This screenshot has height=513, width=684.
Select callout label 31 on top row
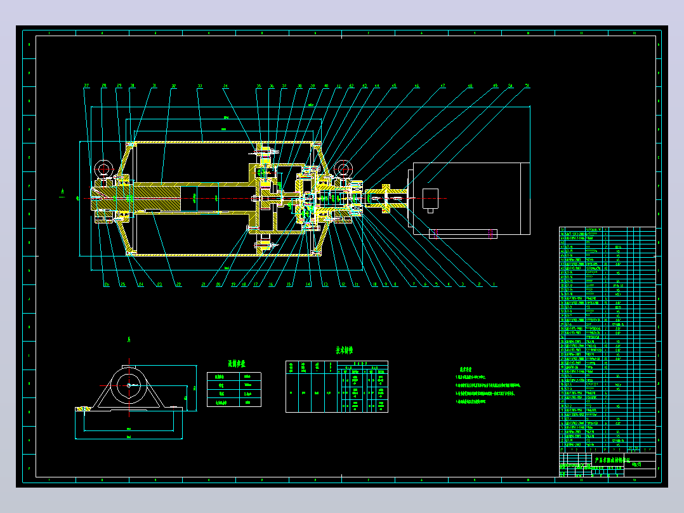pyautogui.click(x=154, y=86)
